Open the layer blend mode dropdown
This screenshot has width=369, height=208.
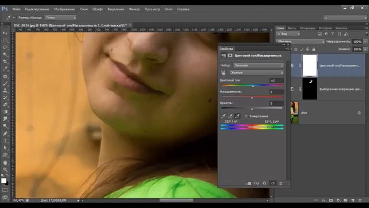coord(300,42)
